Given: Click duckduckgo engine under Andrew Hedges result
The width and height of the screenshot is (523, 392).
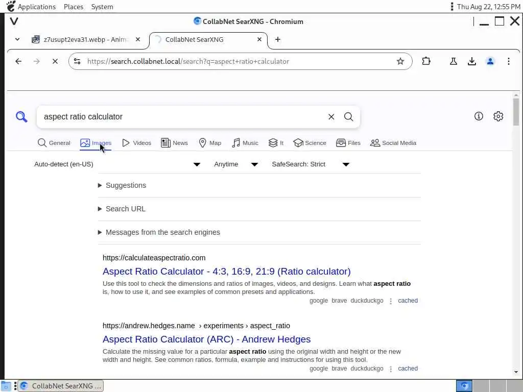Looking at the screenshot, I should click(x=367, y=369).
